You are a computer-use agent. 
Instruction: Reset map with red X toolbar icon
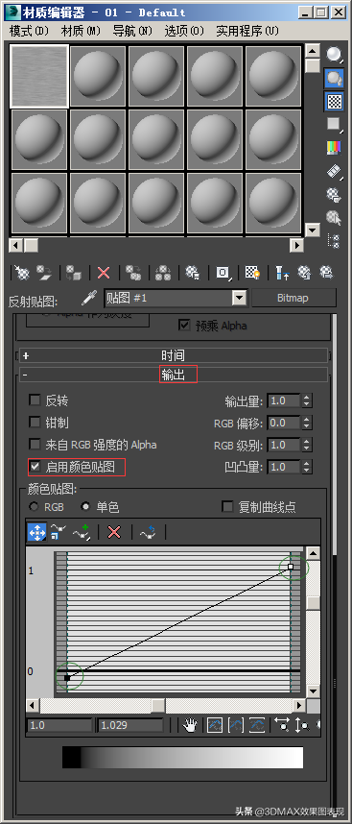coord(104,272)
